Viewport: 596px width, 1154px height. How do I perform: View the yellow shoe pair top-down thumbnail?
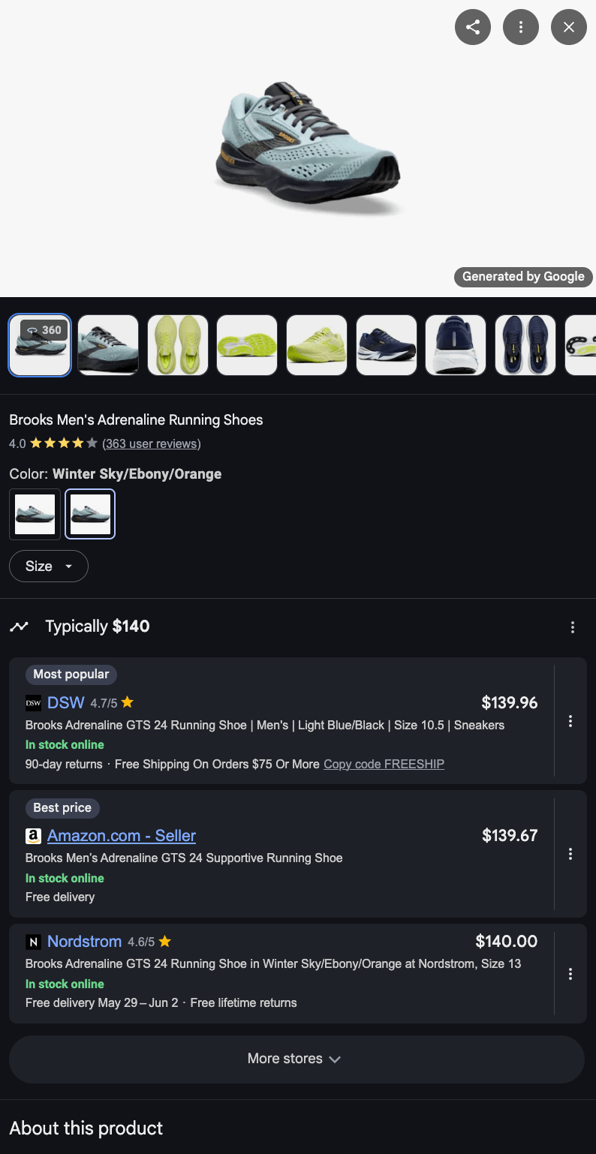tap(178, 345)
